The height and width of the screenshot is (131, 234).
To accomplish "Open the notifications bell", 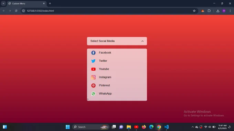I will coord(230,127).
